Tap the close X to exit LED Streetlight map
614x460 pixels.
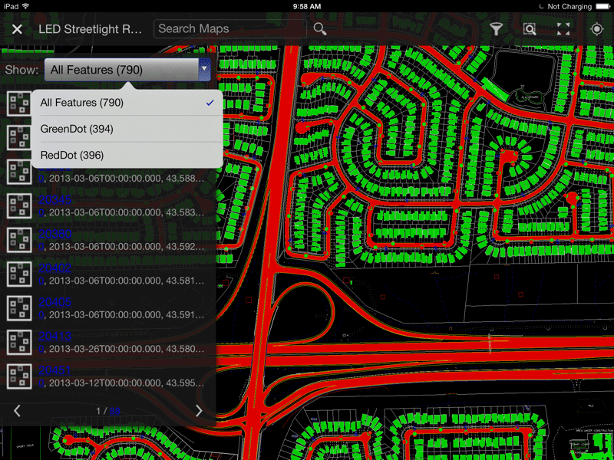click(17, 29)
